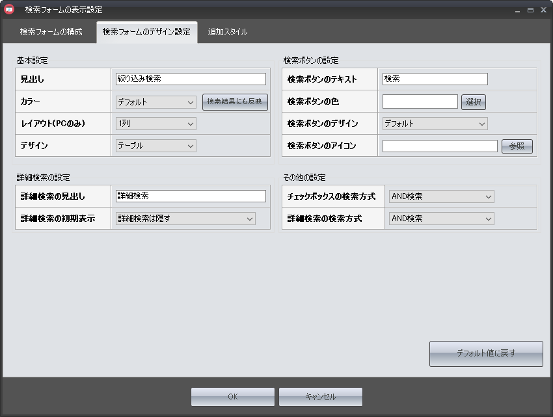Viewport: 553px width, 417px height.
Task: Expand the チェックボックスの検索方式 dropdown
Action: click(x=441, y=196)
